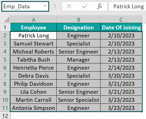This screenshot has width=146, height=119.
Task: Click the Insert Function fx icon
Action: click(99, 6)
